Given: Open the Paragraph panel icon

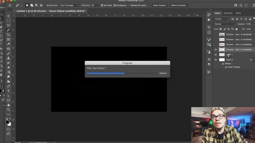Looking at the screenshot, I should click(x=209, y=64).
